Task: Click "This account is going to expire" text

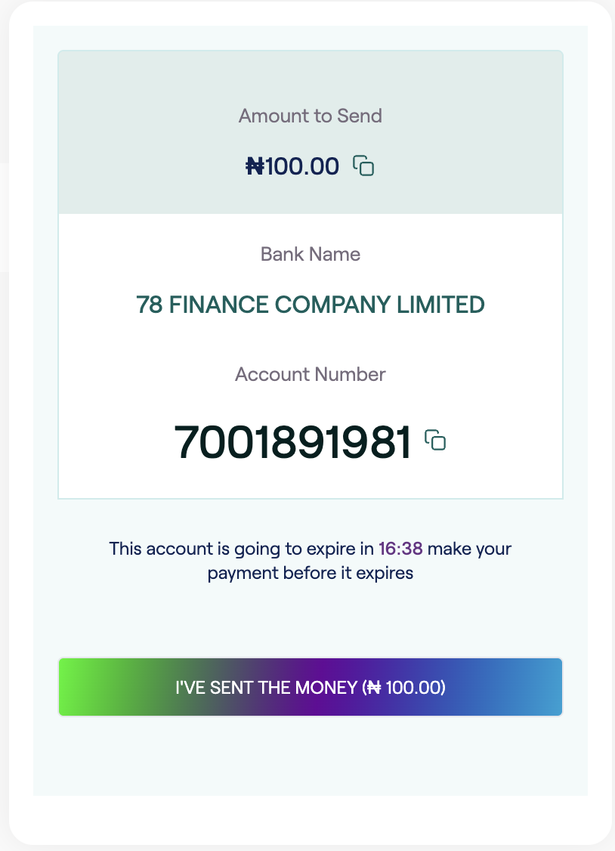Action: tap(242, 548)
